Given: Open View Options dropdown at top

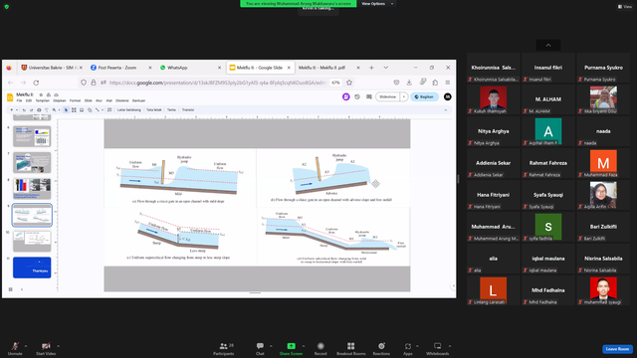Looking at the screenshot, I should click(x=376, y=4).
